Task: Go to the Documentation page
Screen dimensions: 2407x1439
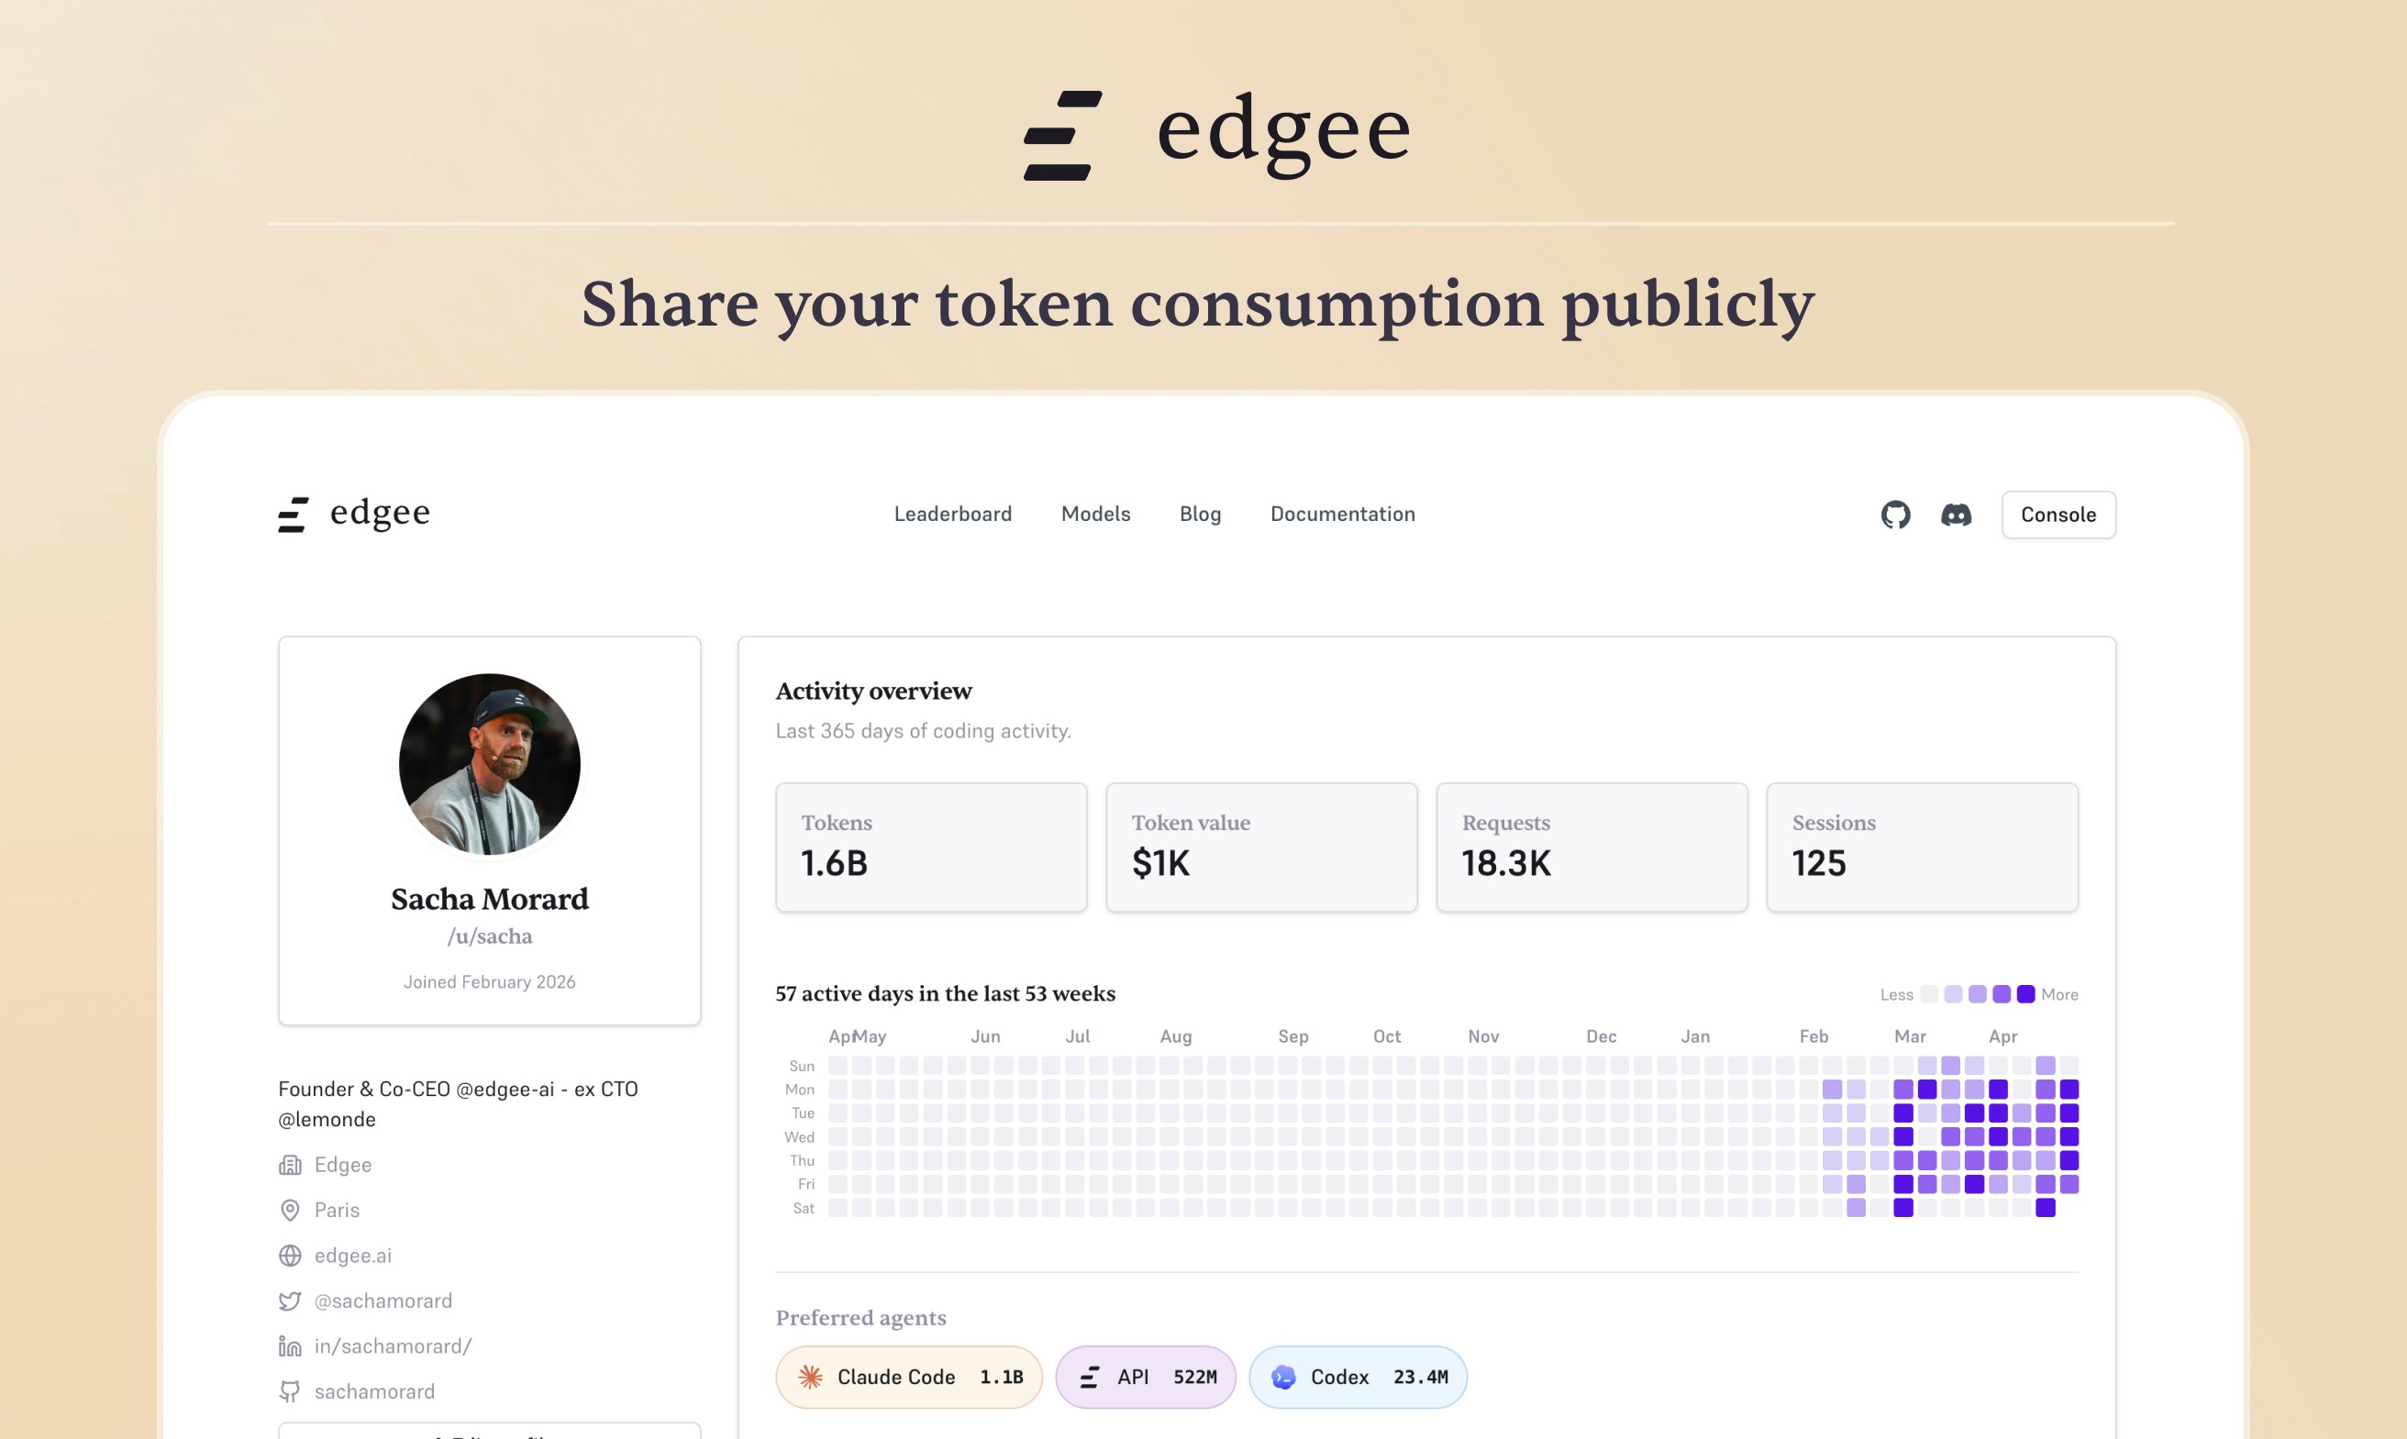Action: pyautogui.click(x=1342, y=514)
